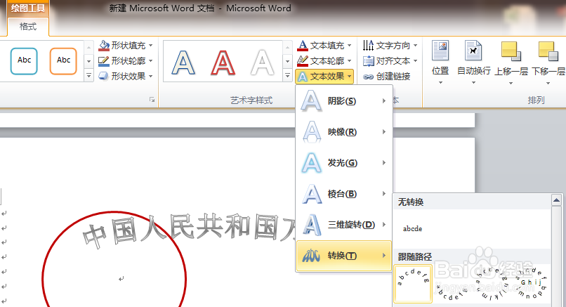Image resolution: width=566 pixels, height=307 pixels.
Task: Click the transform gallery scroll-up arrow
Action: [x=556, y=200]
